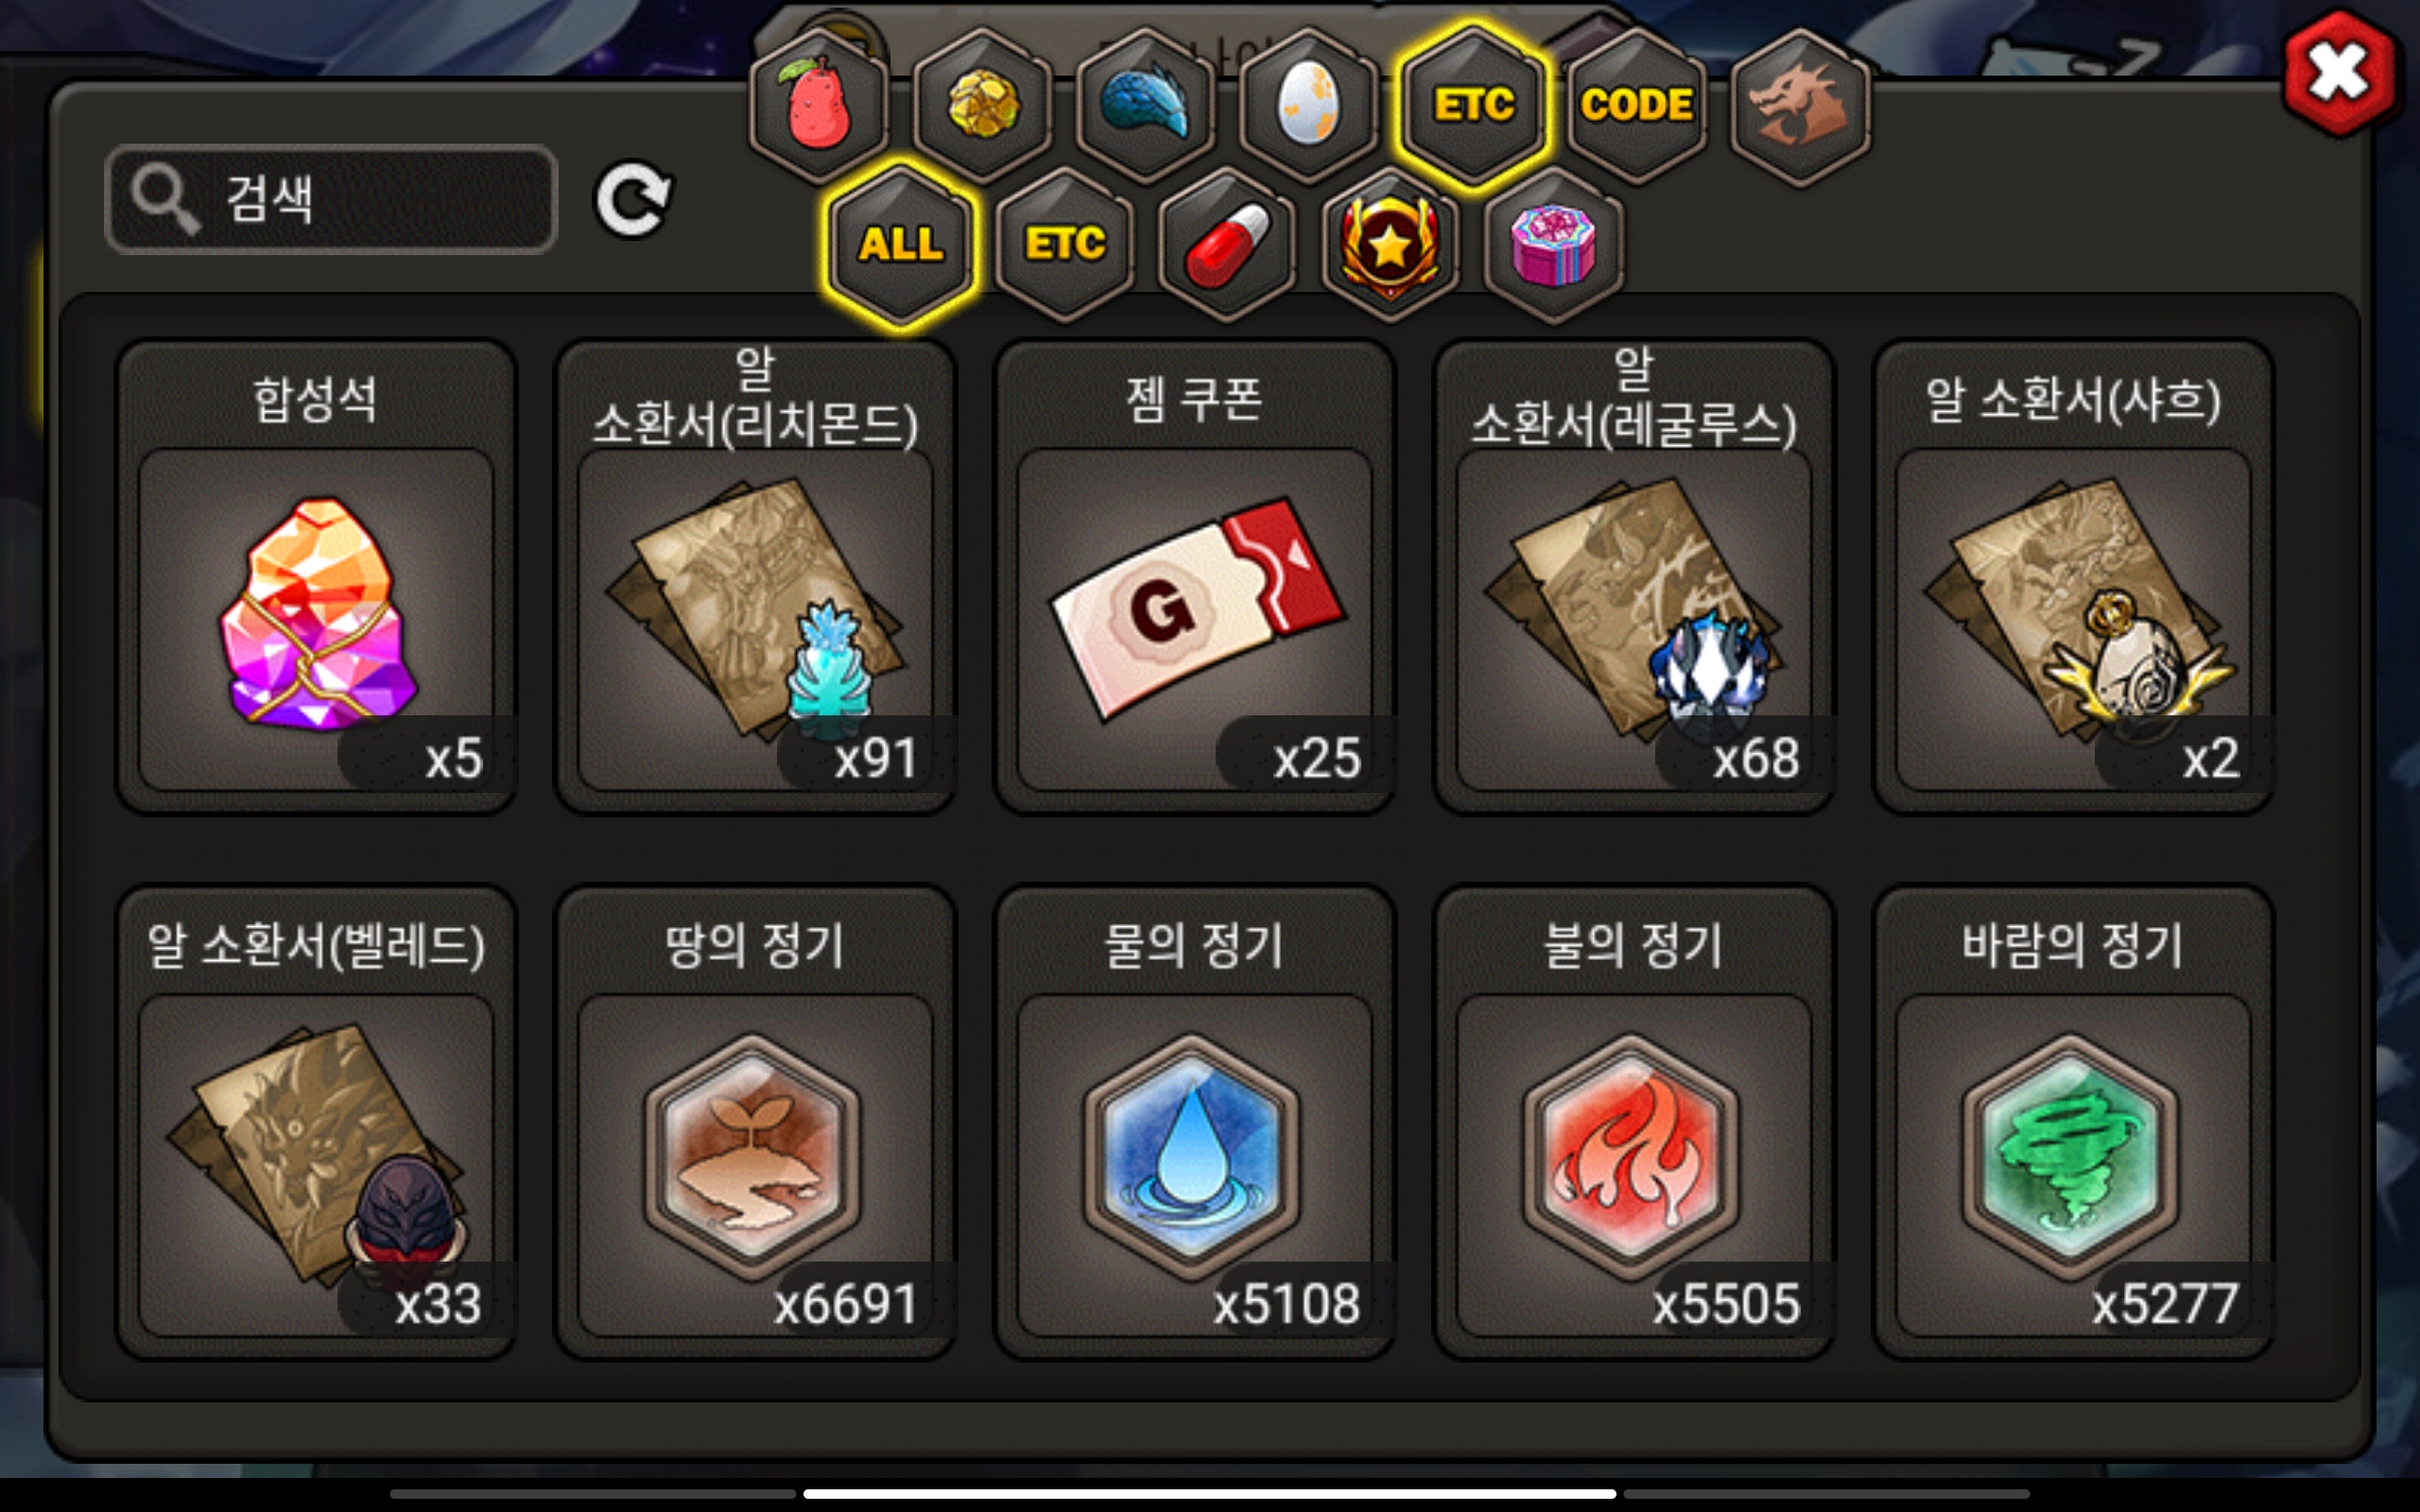Select the top ETC category tab

1473,105
